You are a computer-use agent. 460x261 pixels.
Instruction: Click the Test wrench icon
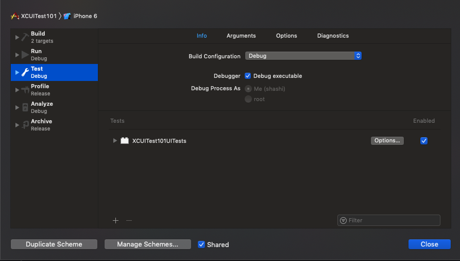pyautogui.click(x=25, y=72)
